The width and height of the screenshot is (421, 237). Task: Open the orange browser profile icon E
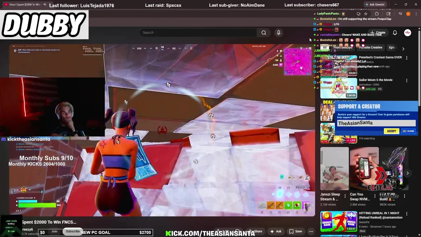pos(408,14)
